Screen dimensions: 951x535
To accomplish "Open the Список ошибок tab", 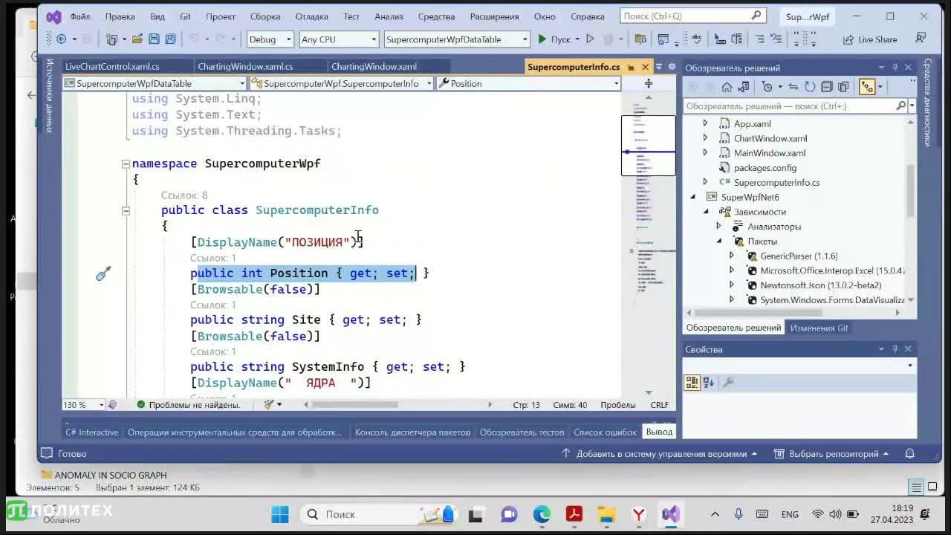I will coord(606,432).
